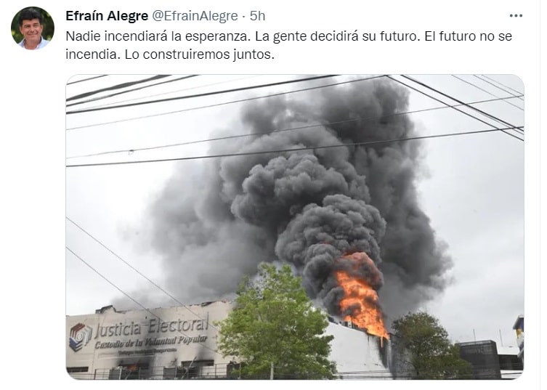The image size is (547, 390).
Task: Click the Justicia Electoral sign text in photo
Action: [152, 326]
